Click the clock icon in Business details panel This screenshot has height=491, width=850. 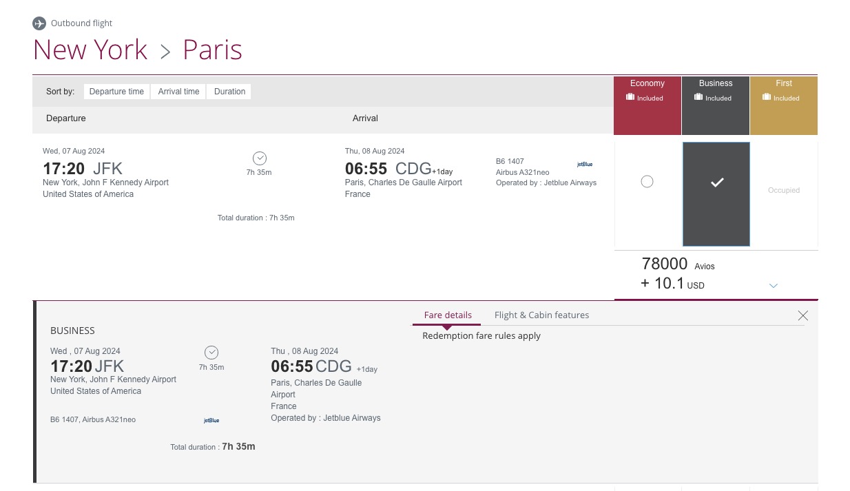click(211, 353)
